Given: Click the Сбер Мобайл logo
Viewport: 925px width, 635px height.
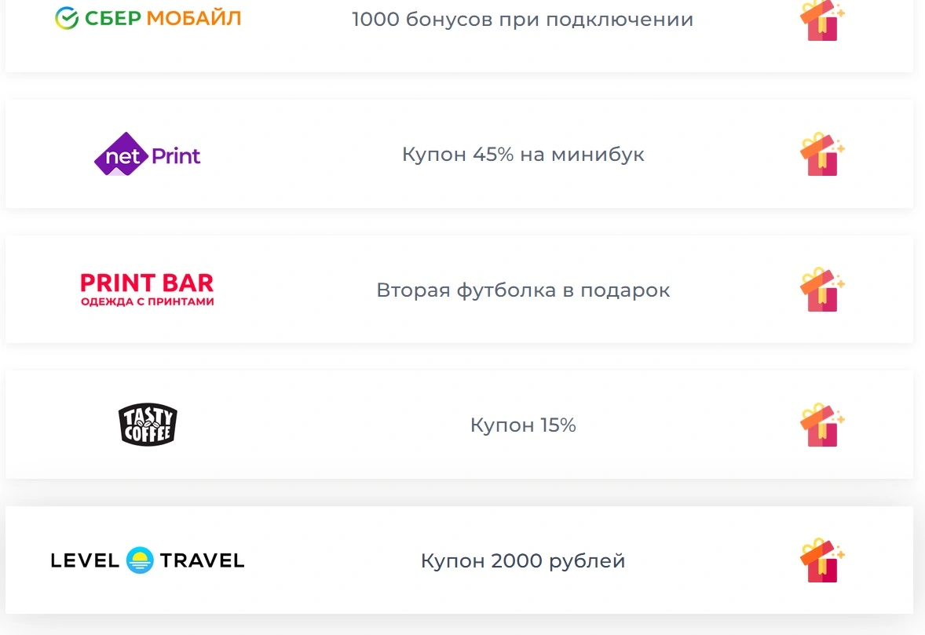Looking at the screenshot, I should [x=148, y=18].
